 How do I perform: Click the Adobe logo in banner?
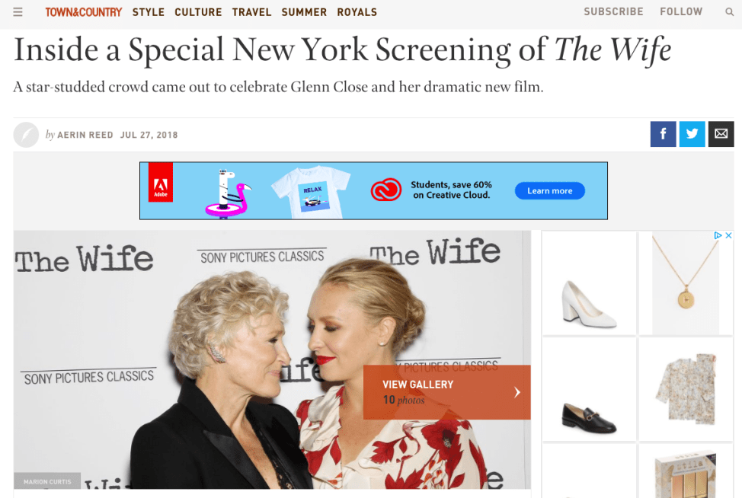pos(161,182)
